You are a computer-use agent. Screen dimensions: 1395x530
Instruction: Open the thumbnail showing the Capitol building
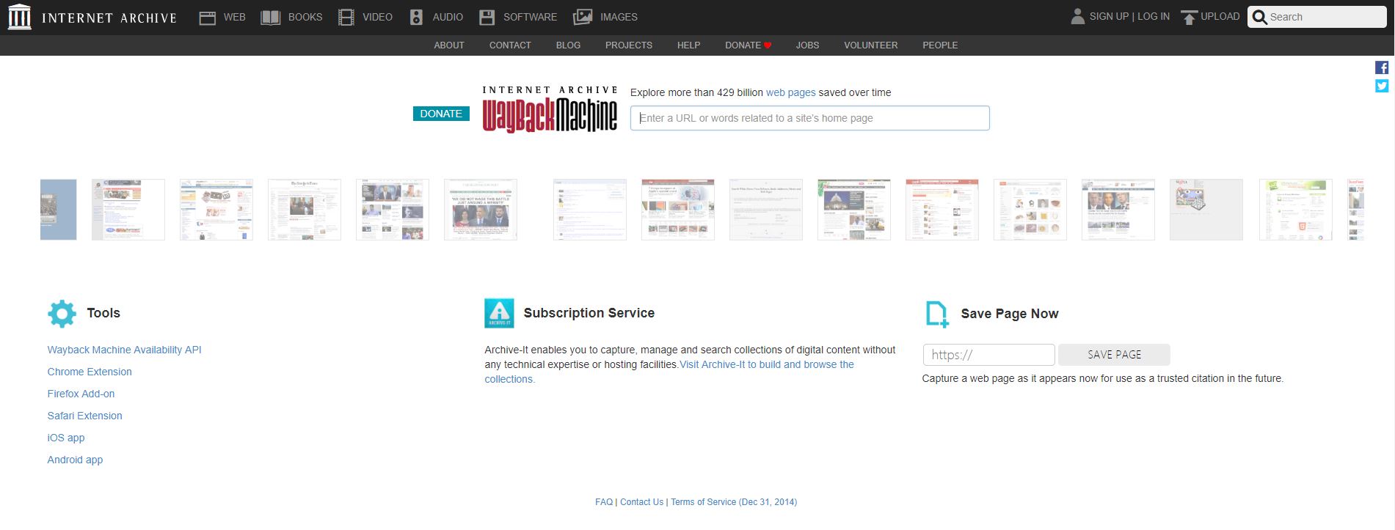click(x=854, y=210)
